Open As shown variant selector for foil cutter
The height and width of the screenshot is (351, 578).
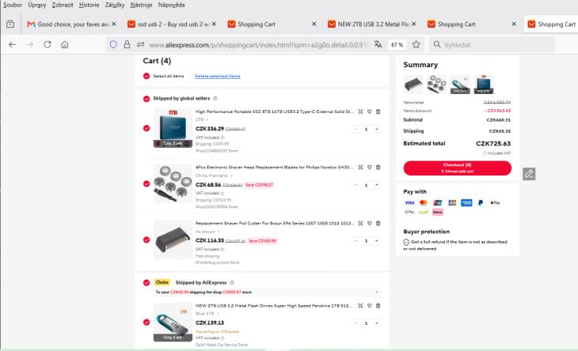pos(207,232)
